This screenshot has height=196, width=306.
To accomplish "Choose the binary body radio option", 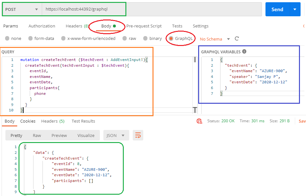I will (146, 39).
